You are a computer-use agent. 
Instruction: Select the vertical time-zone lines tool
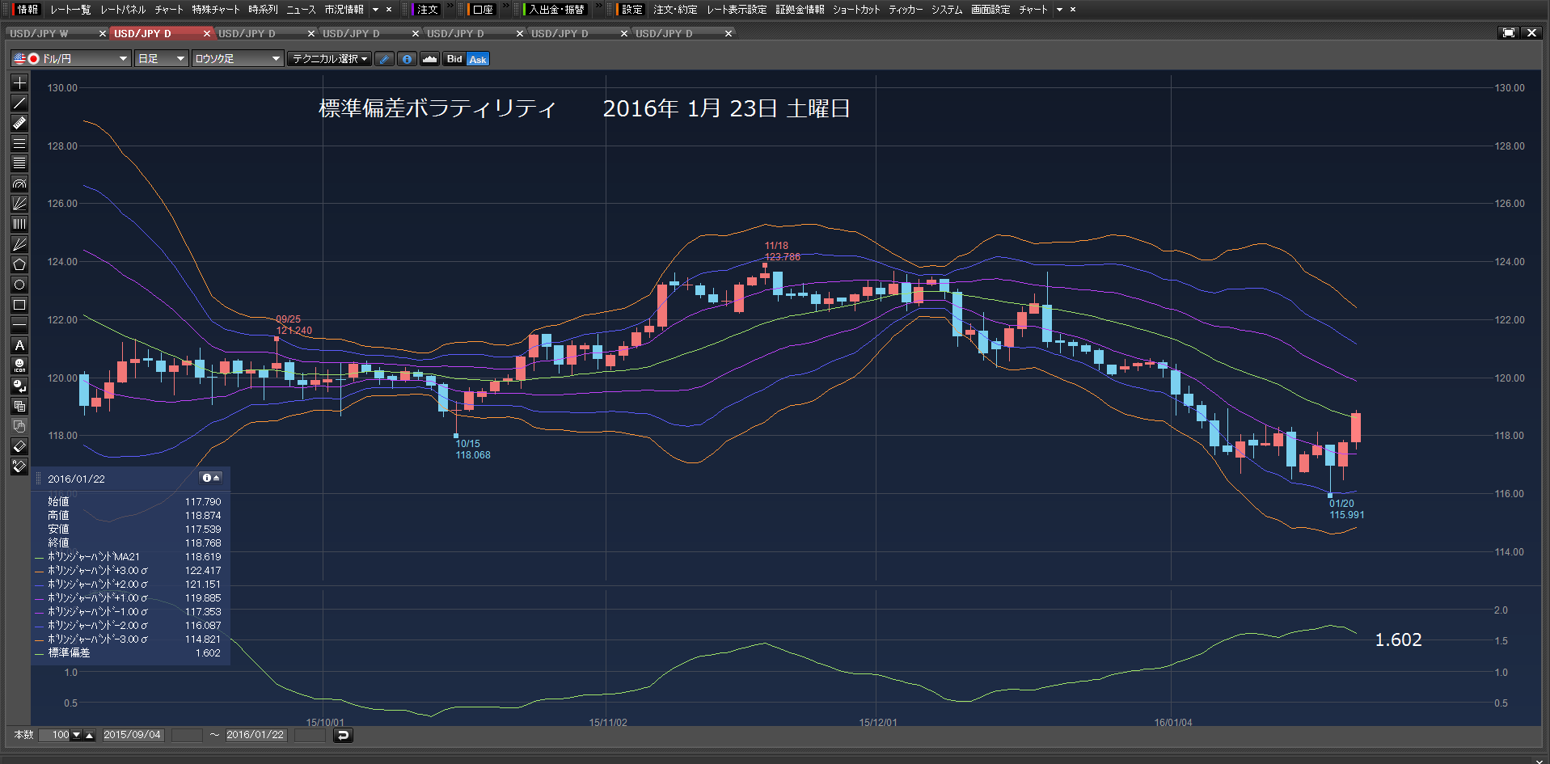click(19, 224)
